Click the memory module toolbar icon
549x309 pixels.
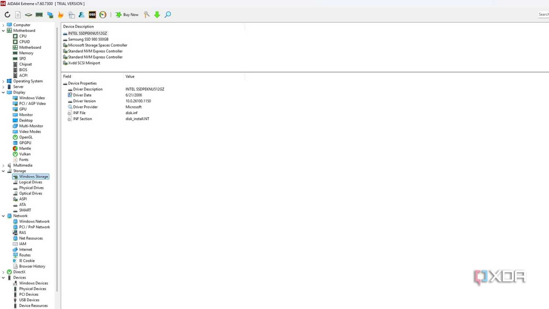(39, 15)
